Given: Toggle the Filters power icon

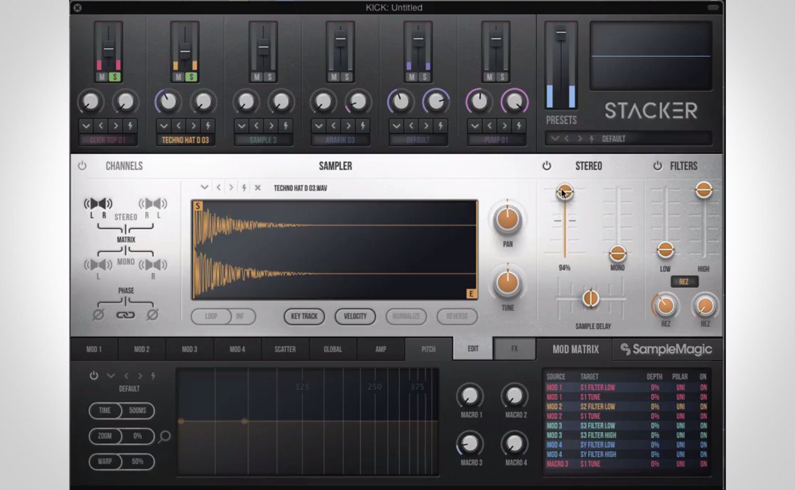Looking at the screenshot, I should point(657,166).
